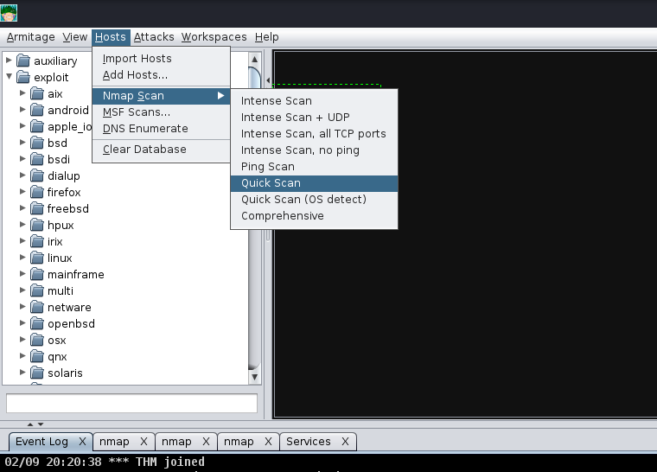Click the linux folder icon
Screen dimensions: 657x472
click(37, 258)
